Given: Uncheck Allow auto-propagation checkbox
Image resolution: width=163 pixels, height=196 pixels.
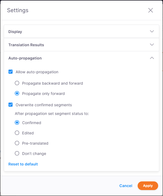Looking at the screenshot, I should (11, 72).
